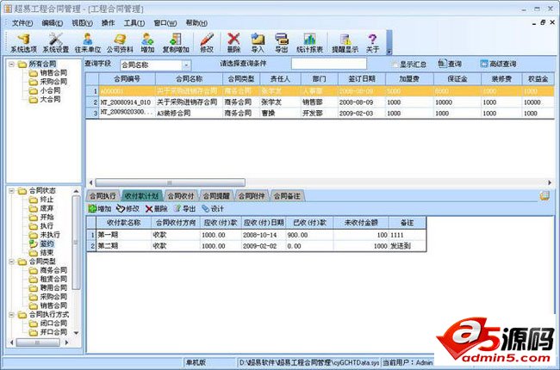Click the 查询 search button

tap(450, 64)
